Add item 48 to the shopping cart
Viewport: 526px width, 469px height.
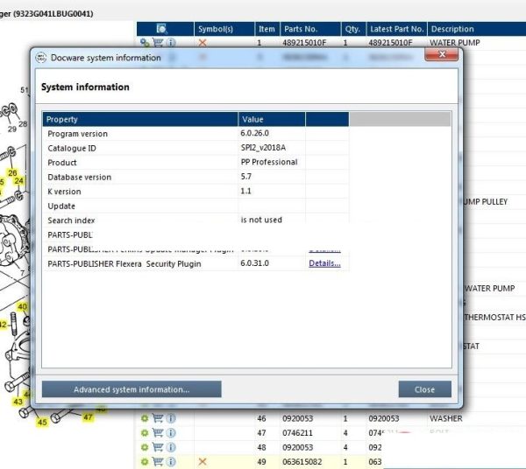tap(158, 447)
